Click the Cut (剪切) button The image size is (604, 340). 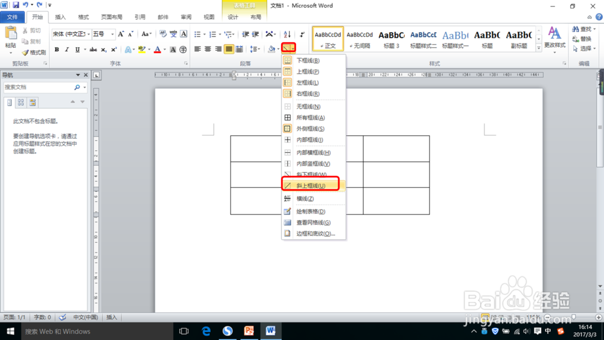pos(31,30)
